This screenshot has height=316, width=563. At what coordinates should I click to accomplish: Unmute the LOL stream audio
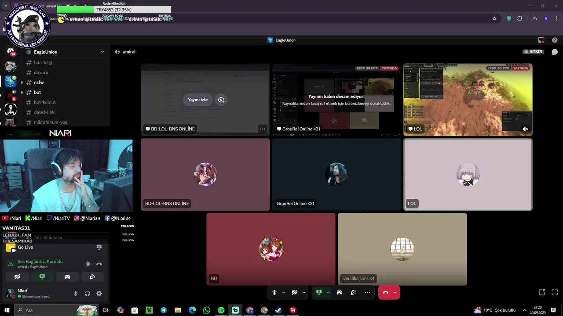coord(525,129)
